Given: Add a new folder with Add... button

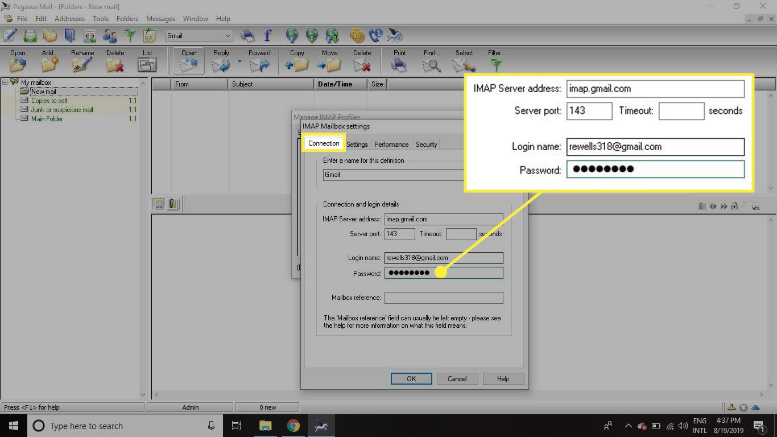Looking at the screenshot, I should click(50, 60).
